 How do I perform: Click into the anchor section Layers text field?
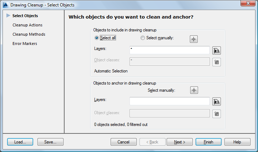(x=170, y=101)
